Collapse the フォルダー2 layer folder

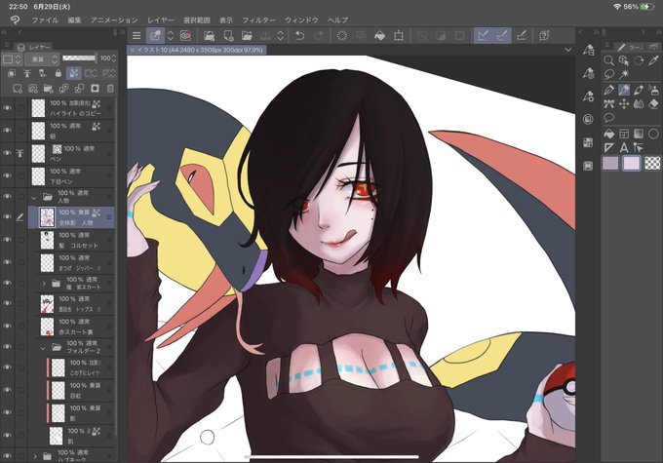tap(43, 348)
